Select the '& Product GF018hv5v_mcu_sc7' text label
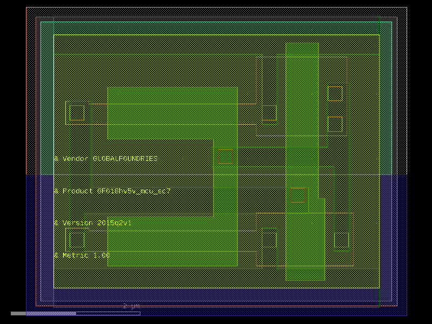Image resolution: width=432 pixels, height=324 pixels. click(112, 191)
